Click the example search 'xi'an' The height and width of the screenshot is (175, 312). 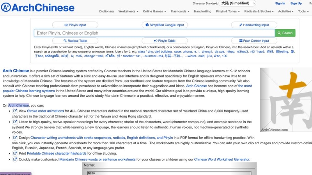tap(217, 56)
